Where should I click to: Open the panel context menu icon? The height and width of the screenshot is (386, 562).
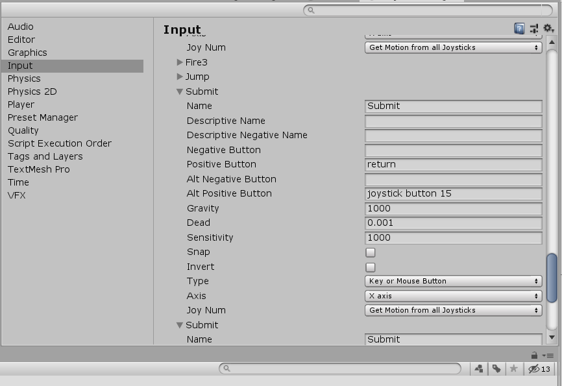548,355
